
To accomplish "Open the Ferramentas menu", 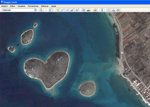I will click(x=33, y=6).
